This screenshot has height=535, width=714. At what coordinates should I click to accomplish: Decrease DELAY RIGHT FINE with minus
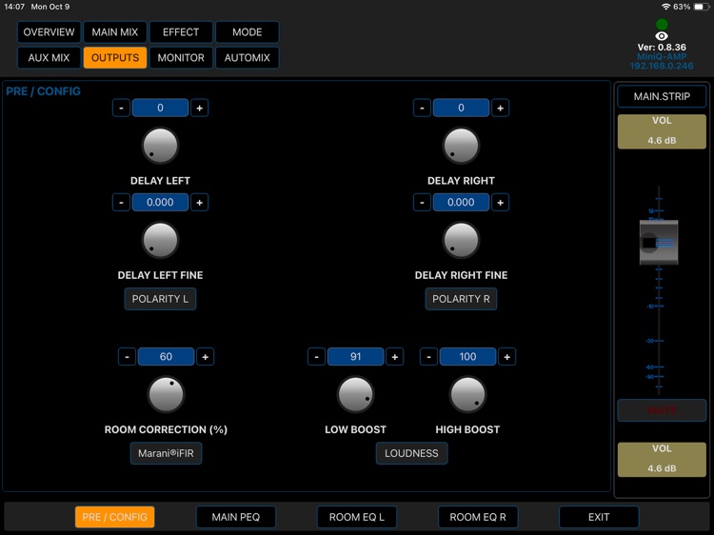(422, 202)
